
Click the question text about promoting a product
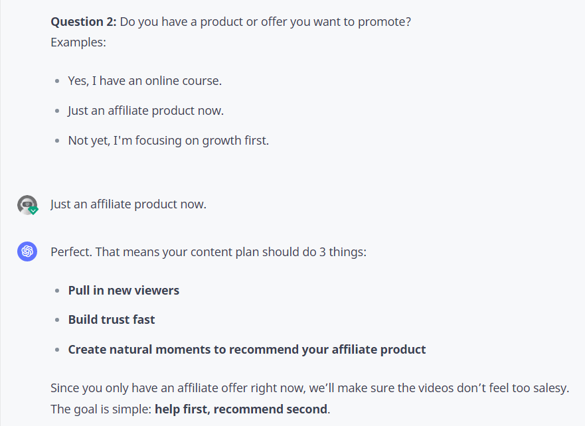[x=266, y=22]
